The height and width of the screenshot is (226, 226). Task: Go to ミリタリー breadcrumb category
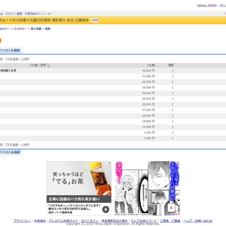pos(20,29)
